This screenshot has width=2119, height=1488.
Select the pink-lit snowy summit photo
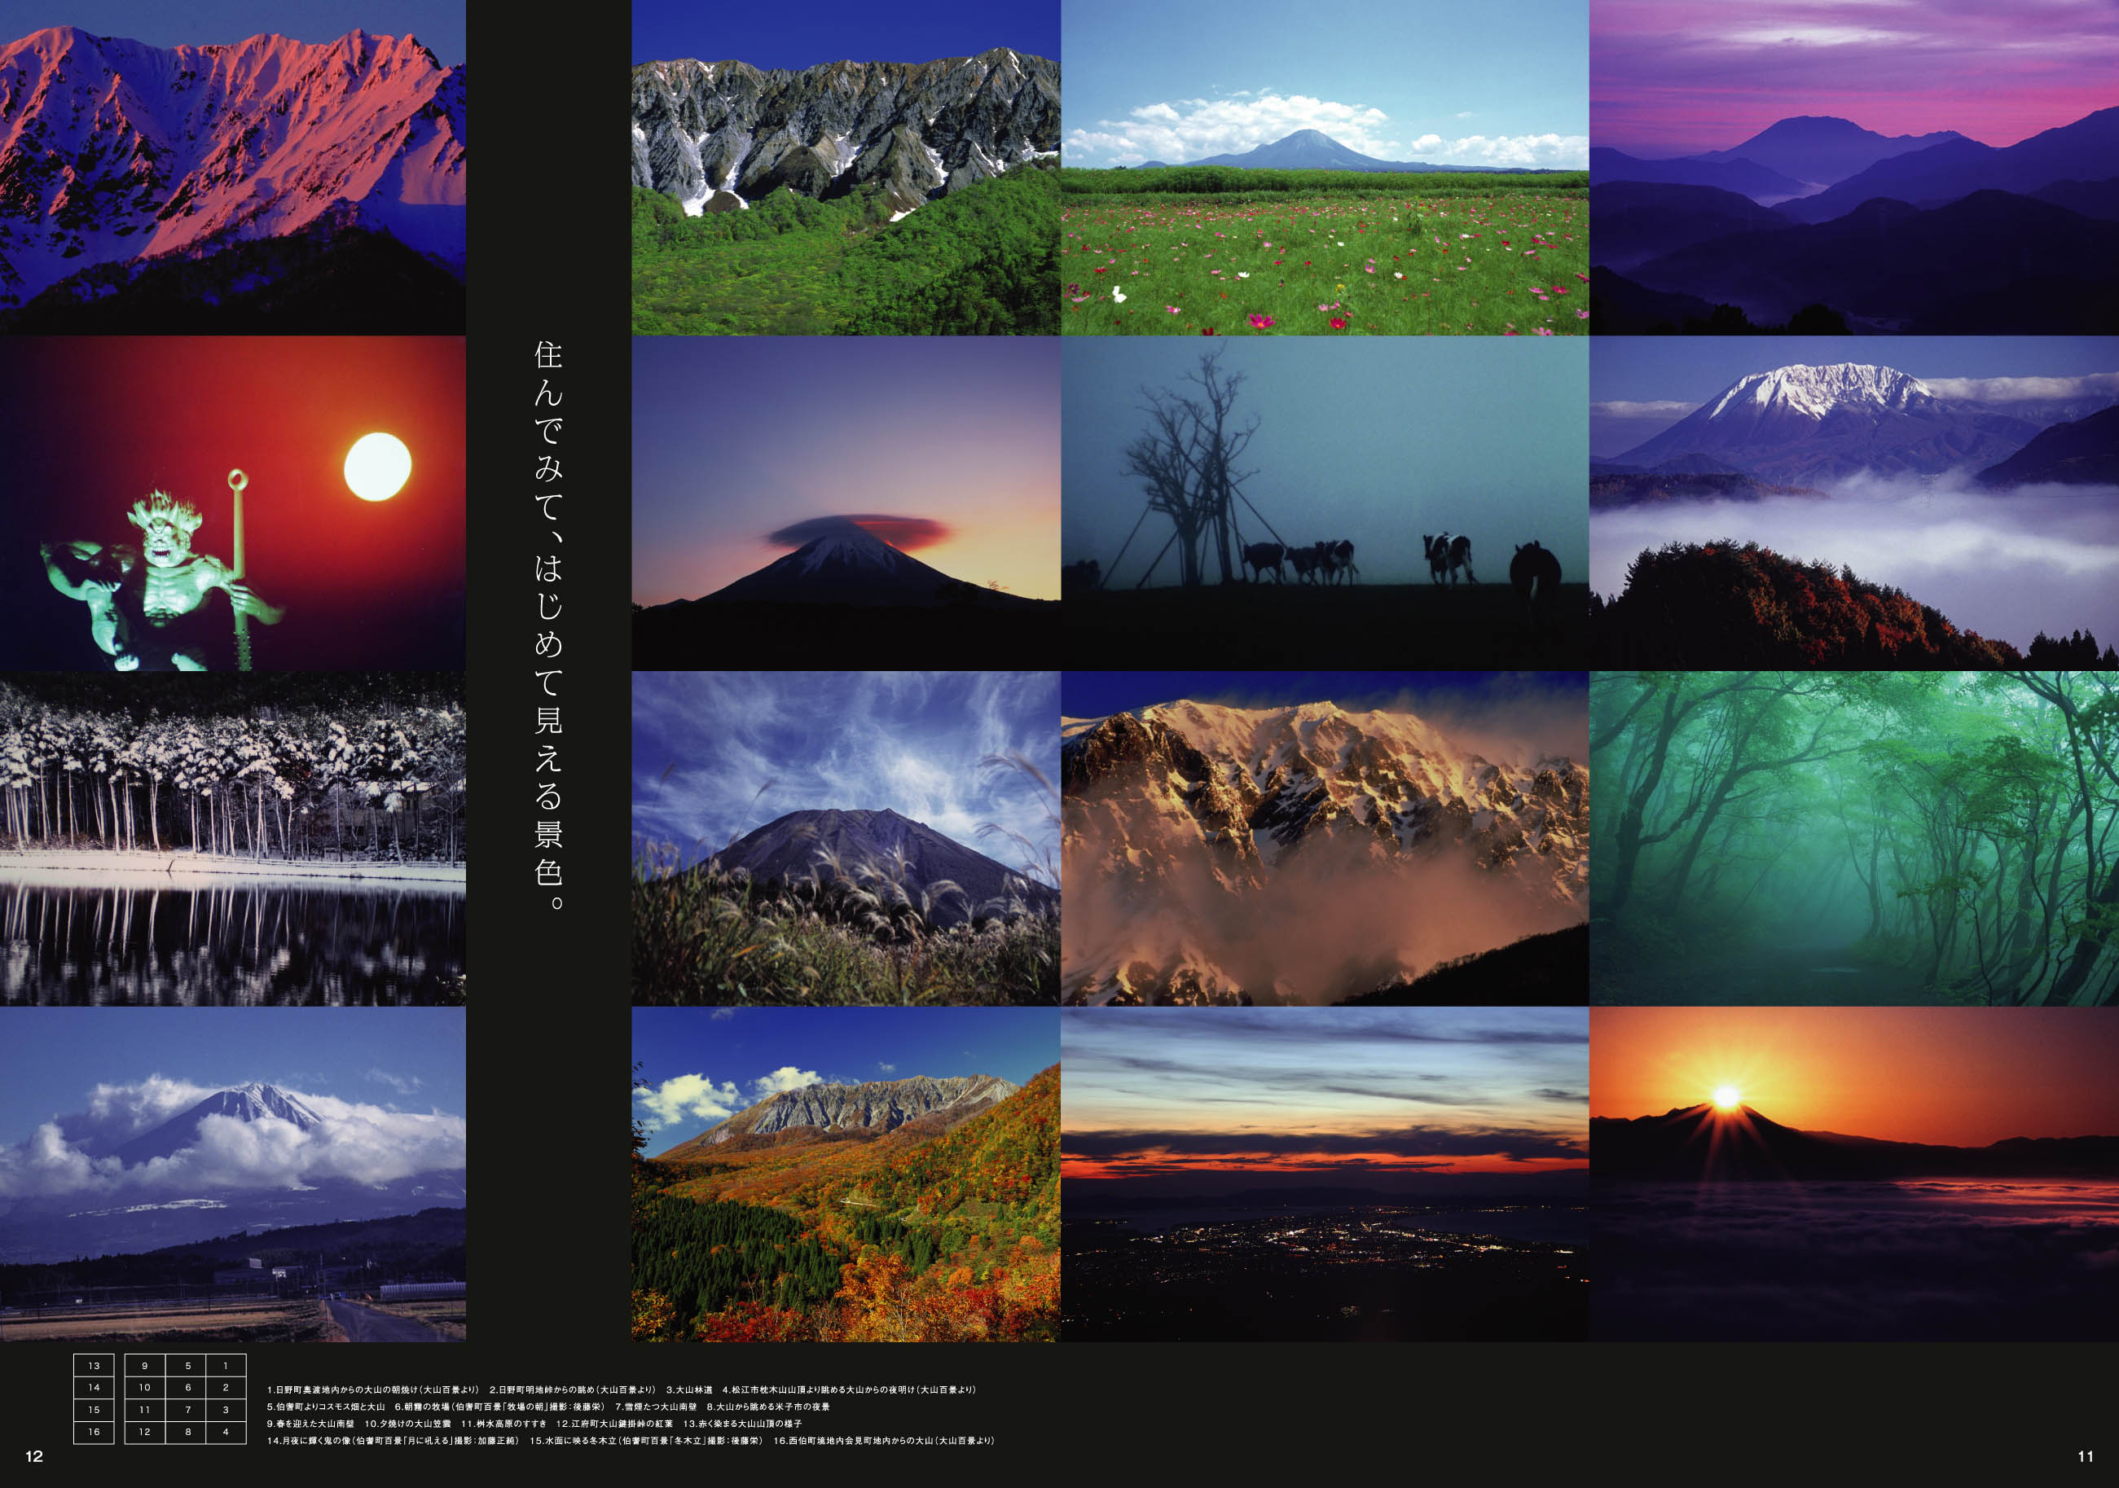click(232, 167)
